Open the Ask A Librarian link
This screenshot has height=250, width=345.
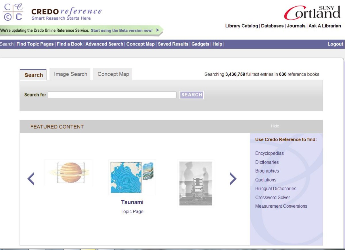point(324,26)
